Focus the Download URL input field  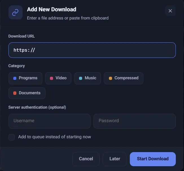(x=92, y=50)
